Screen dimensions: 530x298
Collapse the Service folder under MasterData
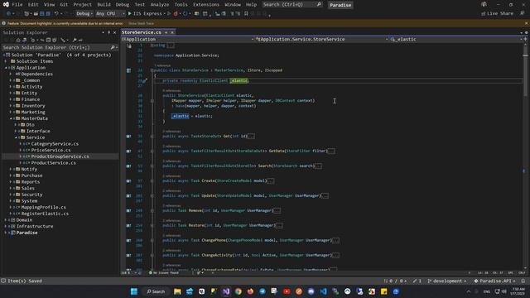pyautogui.click(x=16, y=137)
